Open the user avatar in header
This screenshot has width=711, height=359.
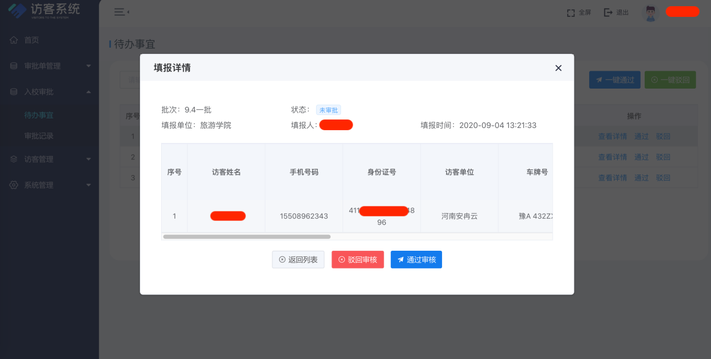coord(650,12)
